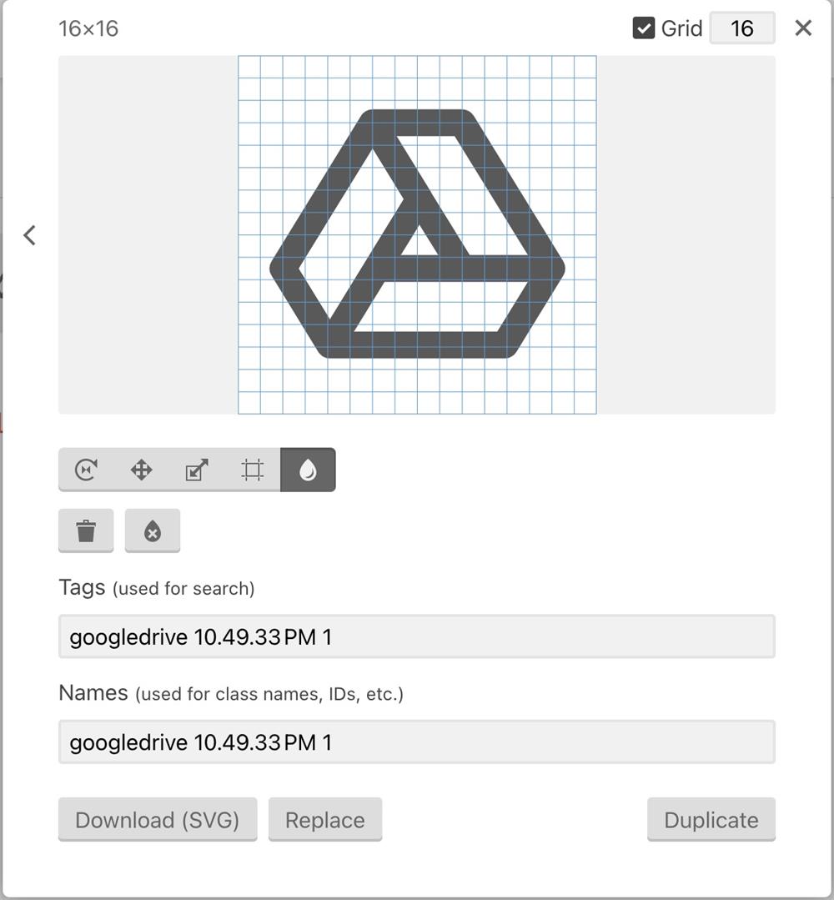Click the grid size field showing 16
The image size is (834, 900).
pos(742,28)
